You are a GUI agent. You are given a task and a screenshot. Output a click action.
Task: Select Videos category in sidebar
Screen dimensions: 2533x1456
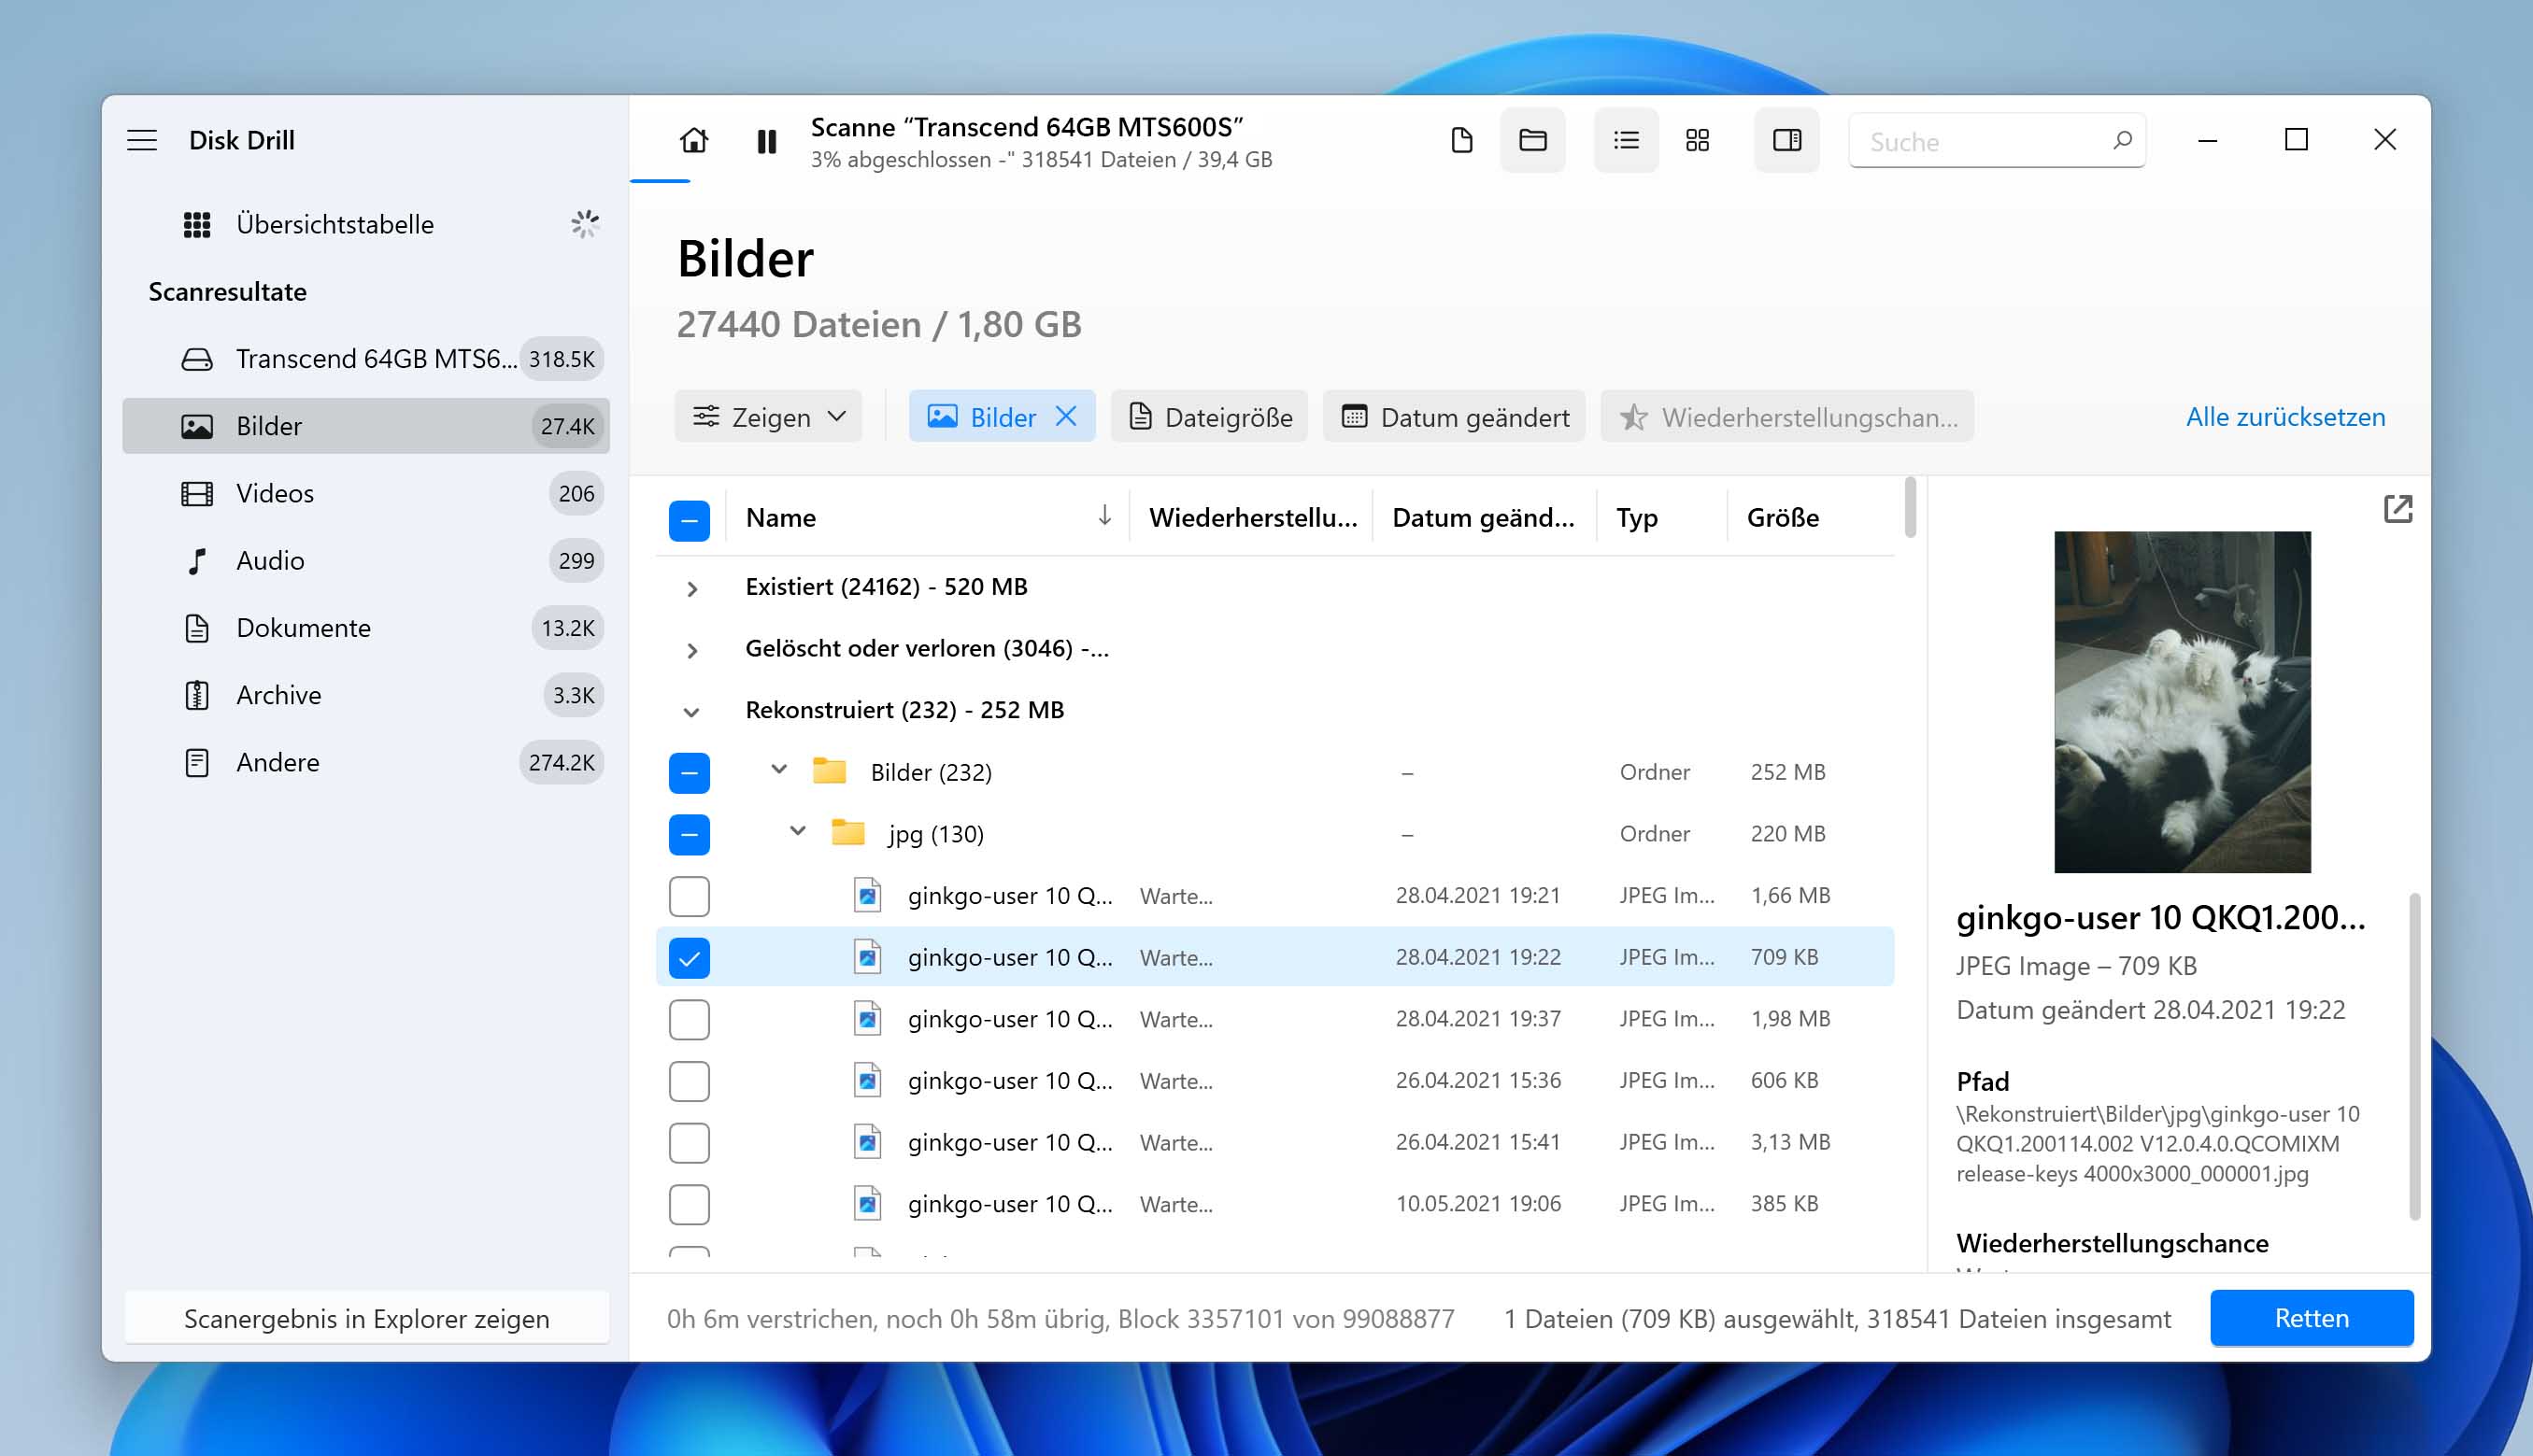tap(366, 494)
